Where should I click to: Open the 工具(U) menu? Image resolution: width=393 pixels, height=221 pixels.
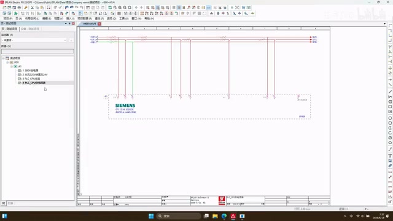pyautogui.click(x=124, y=18)
